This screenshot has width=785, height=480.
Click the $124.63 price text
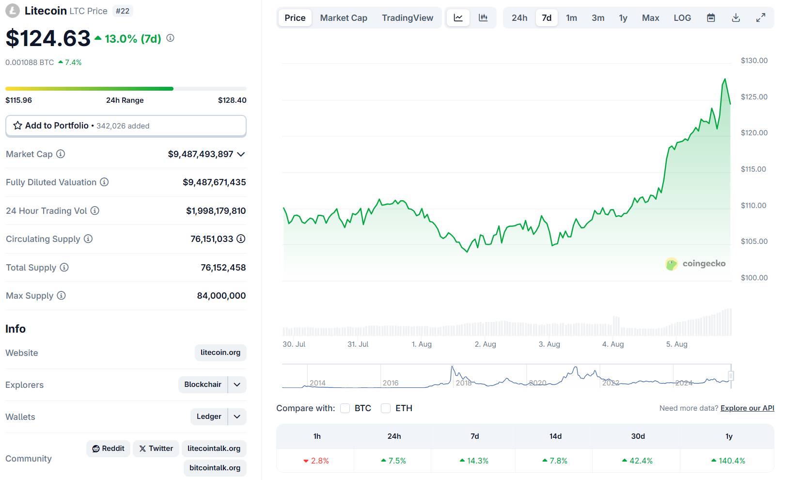click(x=48, y=38)
